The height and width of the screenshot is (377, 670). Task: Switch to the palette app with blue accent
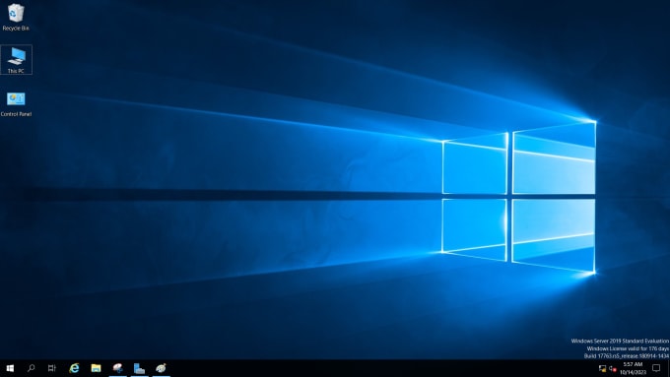coord(118,368)
